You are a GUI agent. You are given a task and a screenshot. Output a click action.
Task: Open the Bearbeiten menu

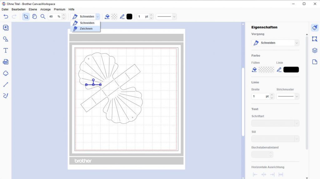18,9
